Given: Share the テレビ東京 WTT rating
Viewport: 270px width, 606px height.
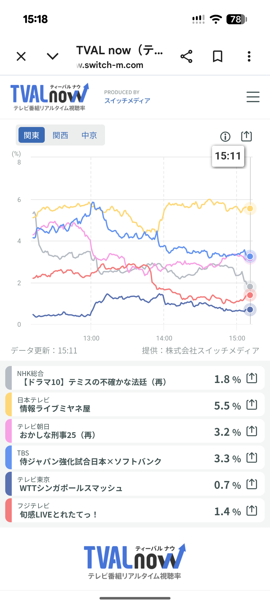Looking at the screenshot, I should [252, 484].
